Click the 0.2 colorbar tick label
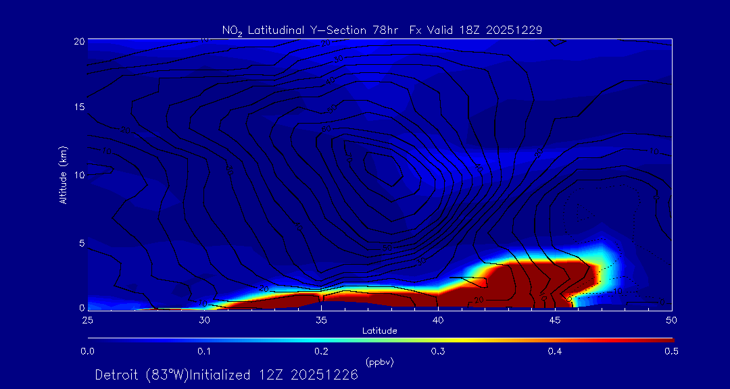 pos(321,351)
